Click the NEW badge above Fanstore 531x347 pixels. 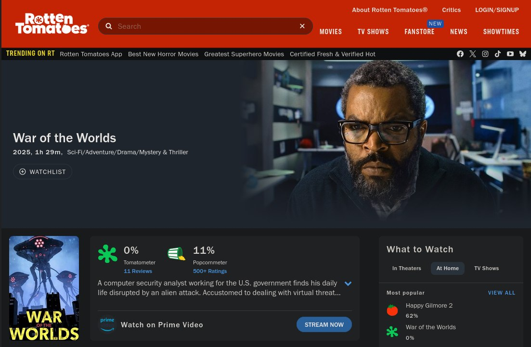pos(435,24)
